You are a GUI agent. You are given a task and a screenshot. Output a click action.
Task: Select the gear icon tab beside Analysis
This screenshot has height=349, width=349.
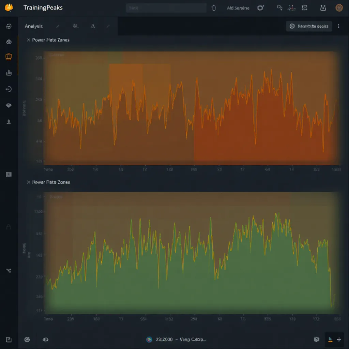75,26
